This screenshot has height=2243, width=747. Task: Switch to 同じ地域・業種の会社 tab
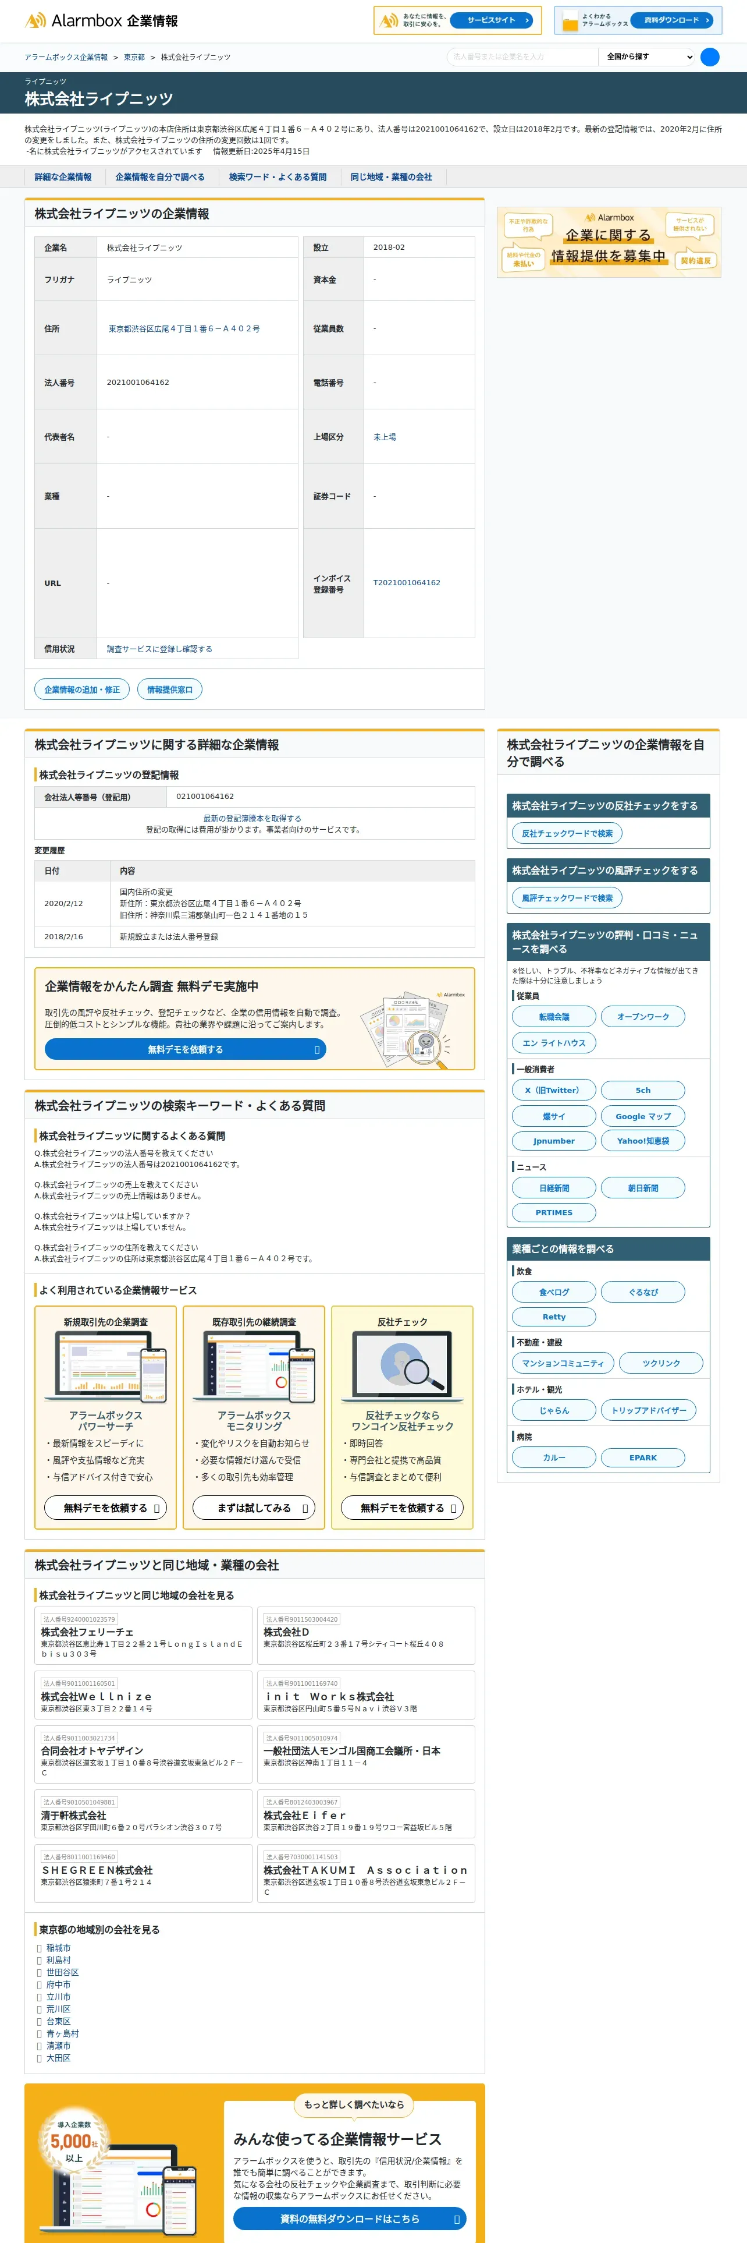click(392, 177)
